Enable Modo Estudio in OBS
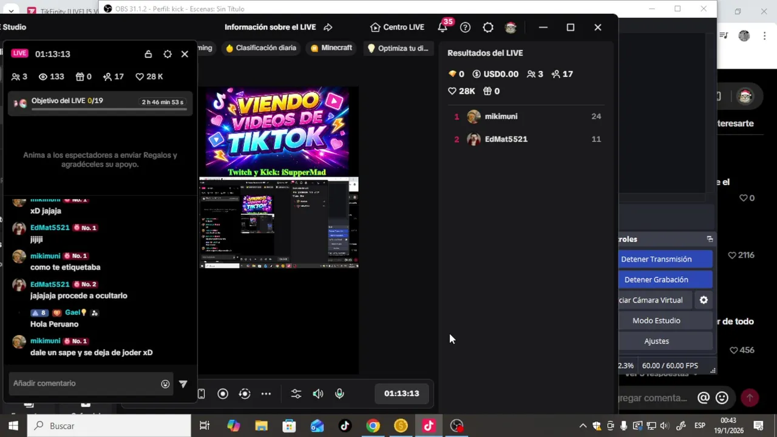Image resolution: width=777 pixels, height=437 pixels. click(665, 320)
